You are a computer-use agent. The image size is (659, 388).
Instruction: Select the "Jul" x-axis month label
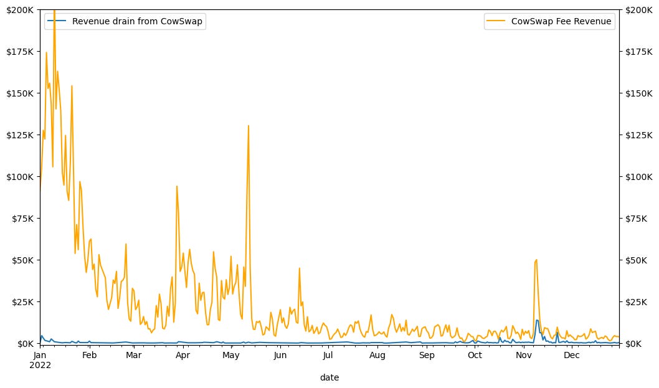click(328, 356)
